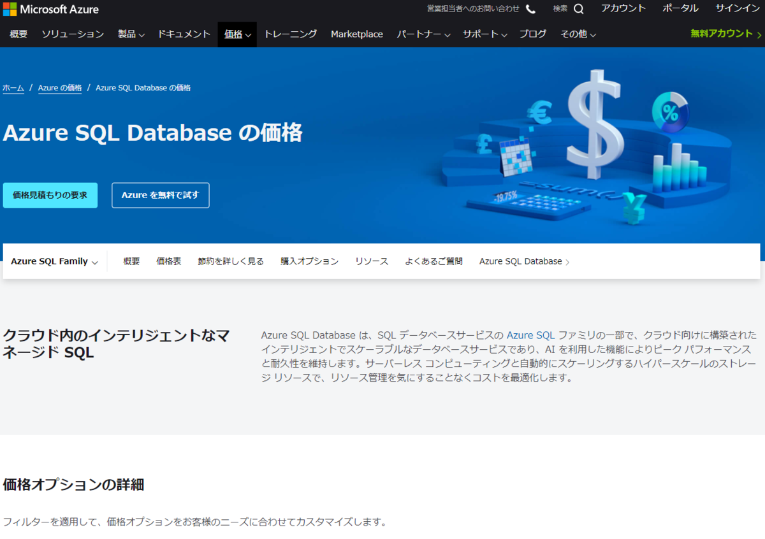Click the ホーム breadcrumb link
Viewport: 765px width, 539px height.
pyautogui.click(x=13, y=87)
